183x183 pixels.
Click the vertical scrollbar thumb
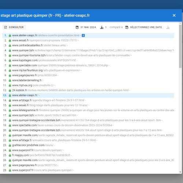[x=180, y=46]
